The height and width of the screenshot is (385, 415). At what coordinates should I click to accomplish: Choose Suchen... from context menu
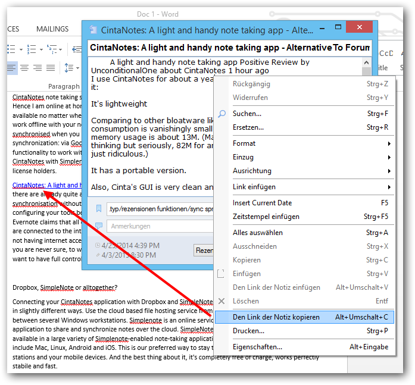pyautogui.click(x=304, y=114)
